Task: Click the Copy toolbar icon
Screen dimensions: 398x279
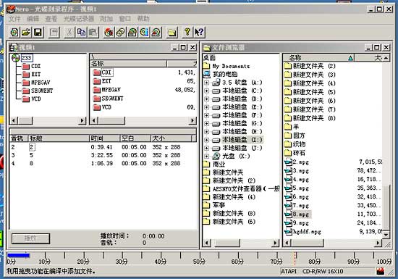Action: pyautogui.click(x=81, y=33)
